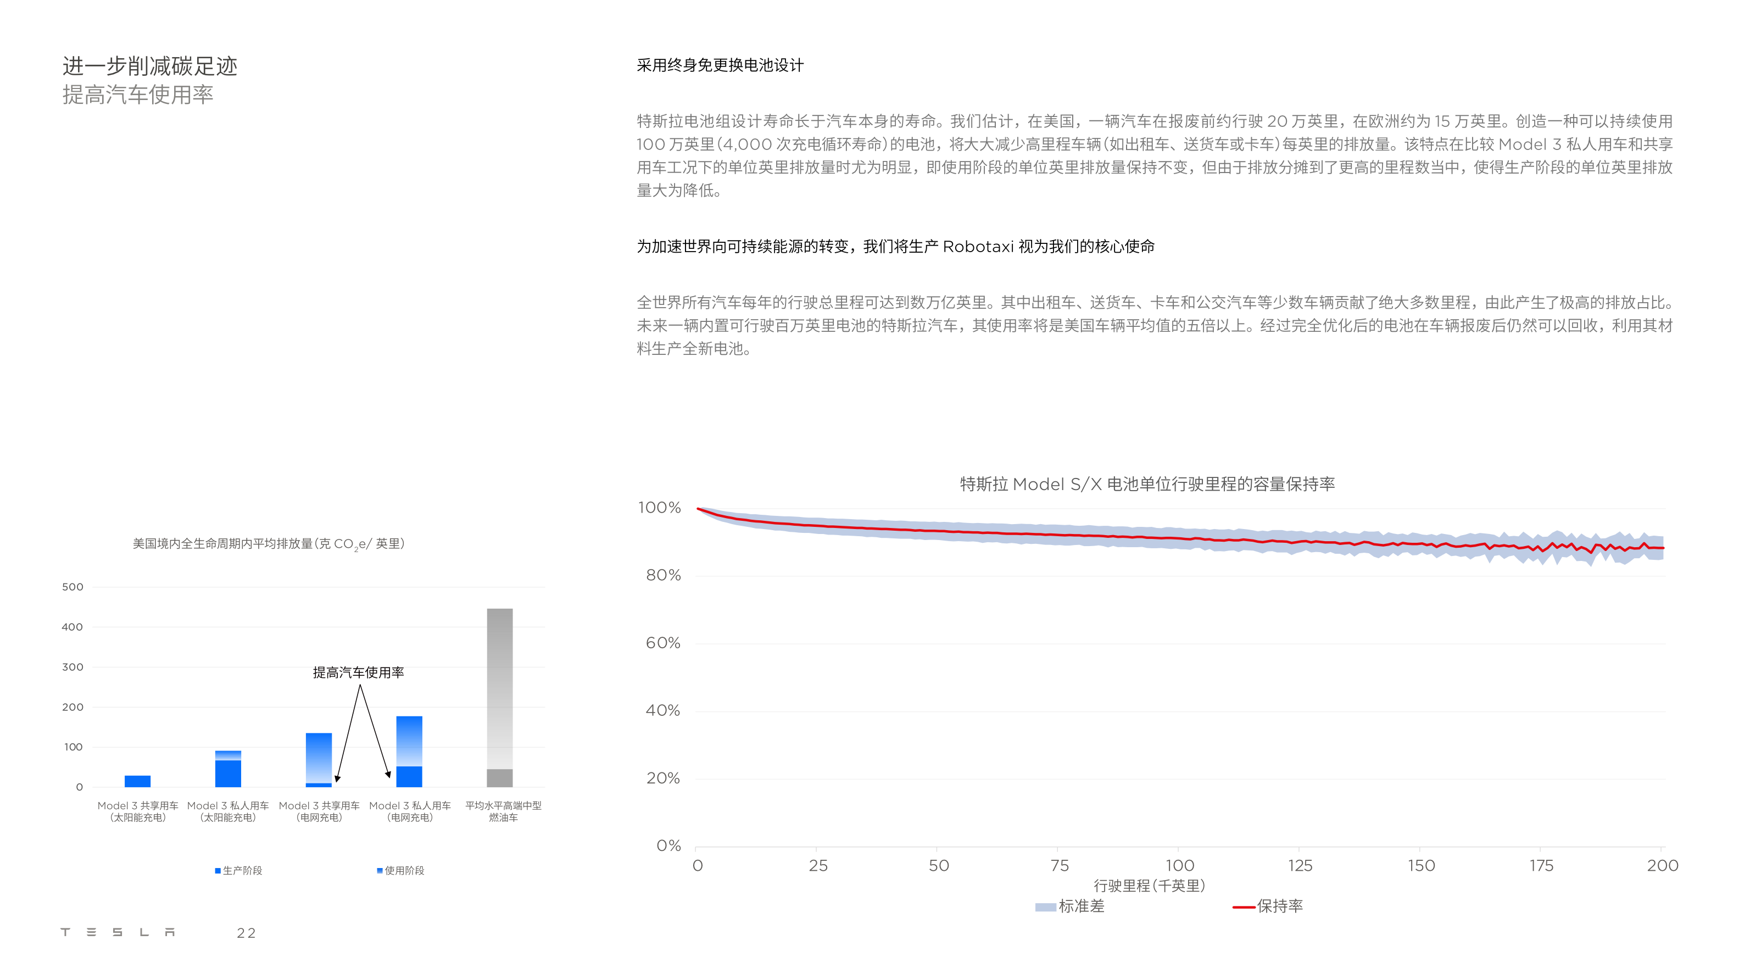Click the 0% y-axis label
The width and height of the screenshot is (1739, 979).
pyautogui.click(x=668, y=846)
